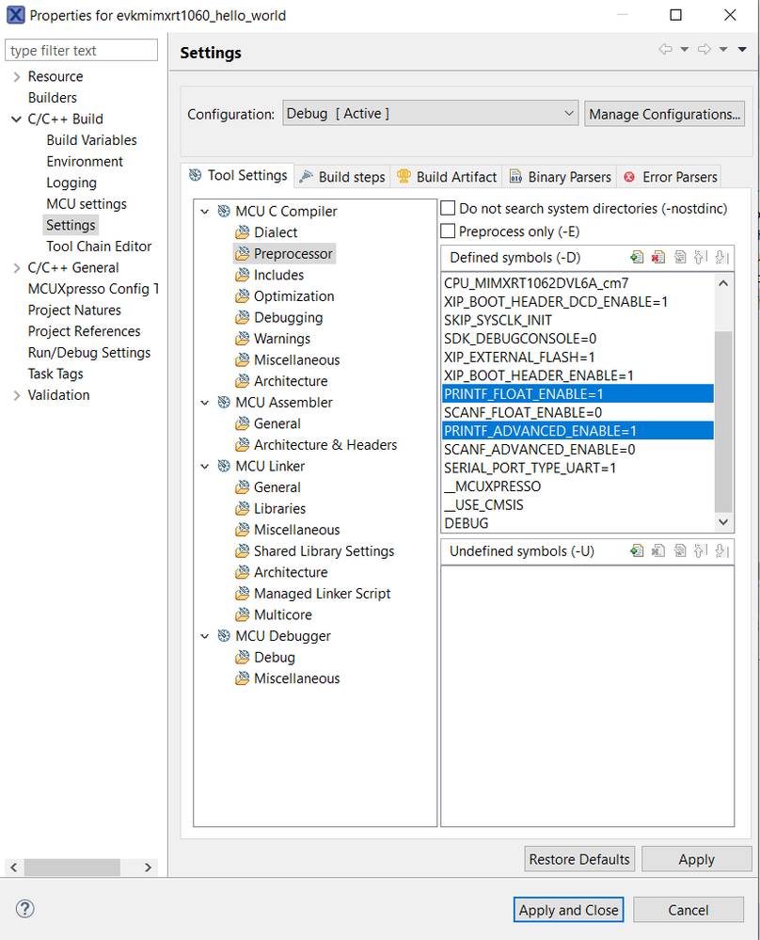Click Delete icon for Defined symbols
Image resolution: width=760 pixels, height=940 pixels.
pos(658,257)
